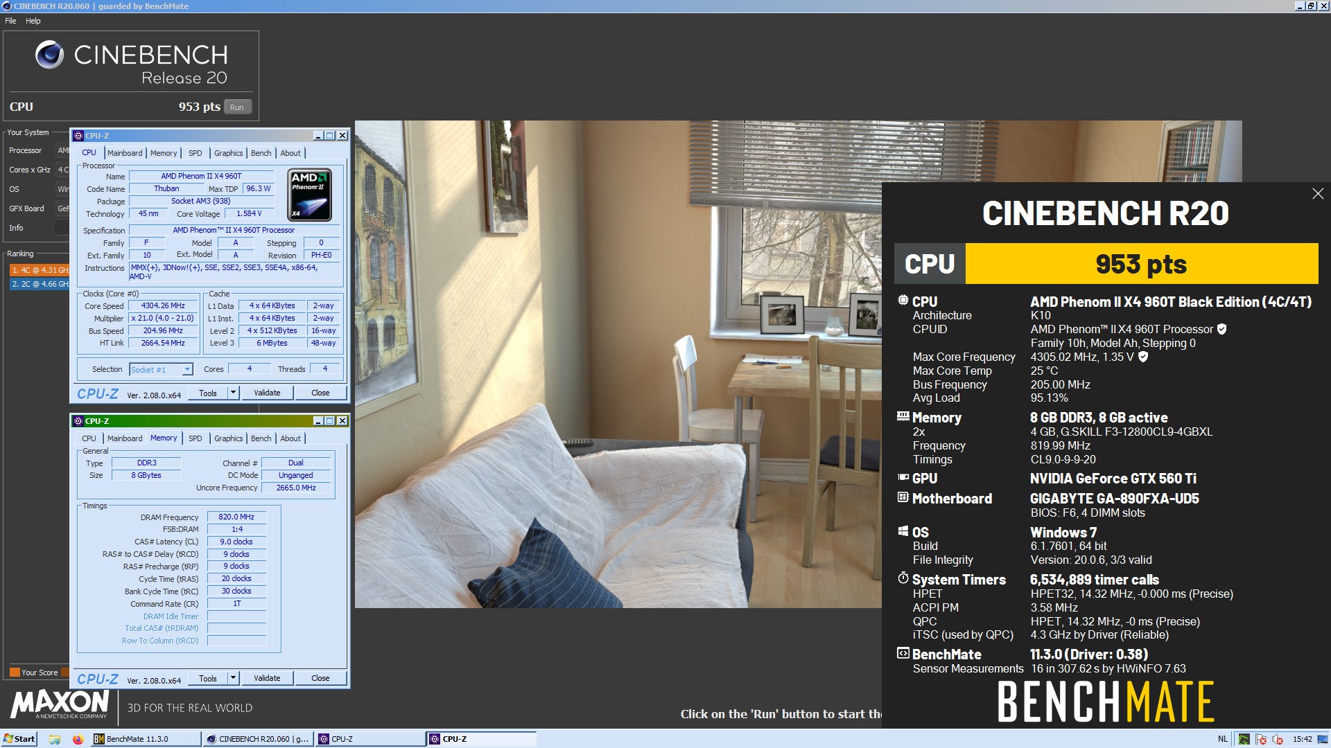This screenshot has height=748, width=1331.
Task: Click Tools button in upper CPU-Z
Action: pyautogui.click(x=208, y=393)
